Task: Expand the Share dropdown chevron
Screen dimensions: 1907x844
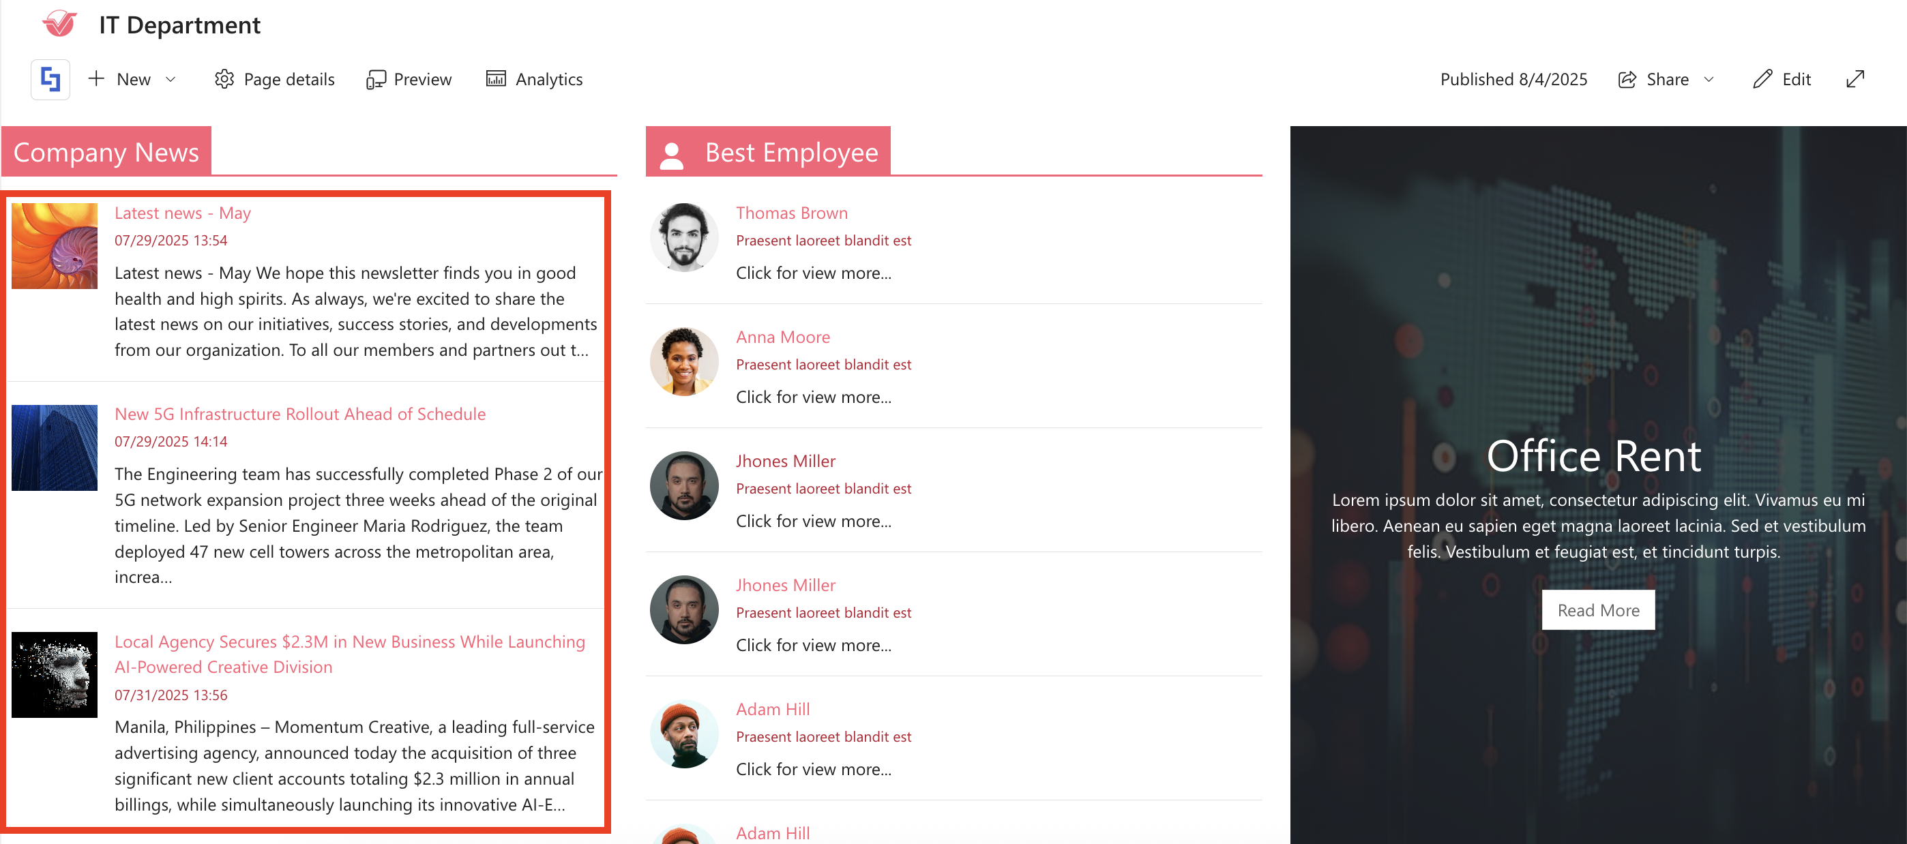Action: (1709, 79)
